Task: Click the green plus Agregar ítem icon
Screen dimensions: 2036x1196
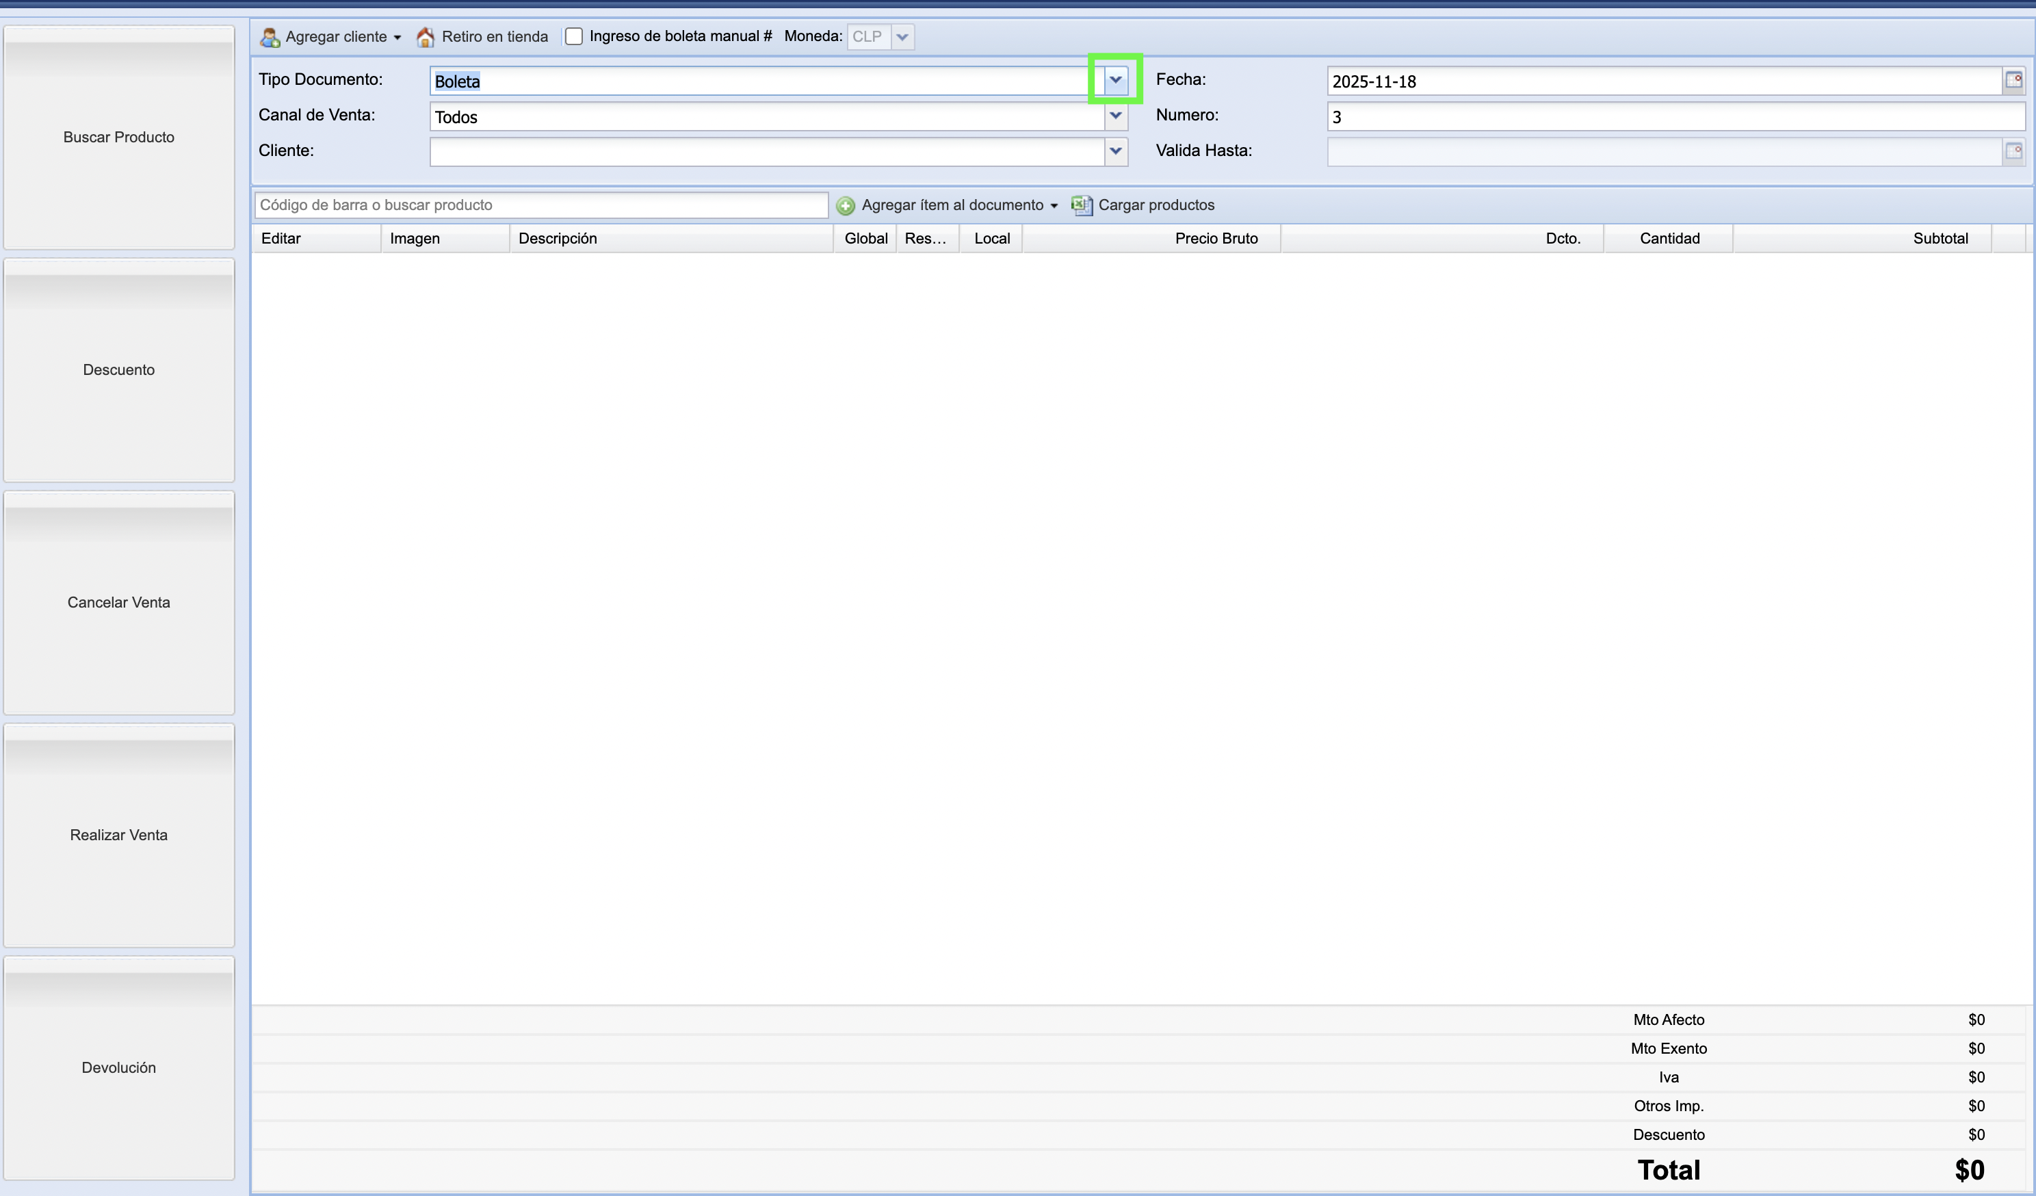Action: point(845,205)
